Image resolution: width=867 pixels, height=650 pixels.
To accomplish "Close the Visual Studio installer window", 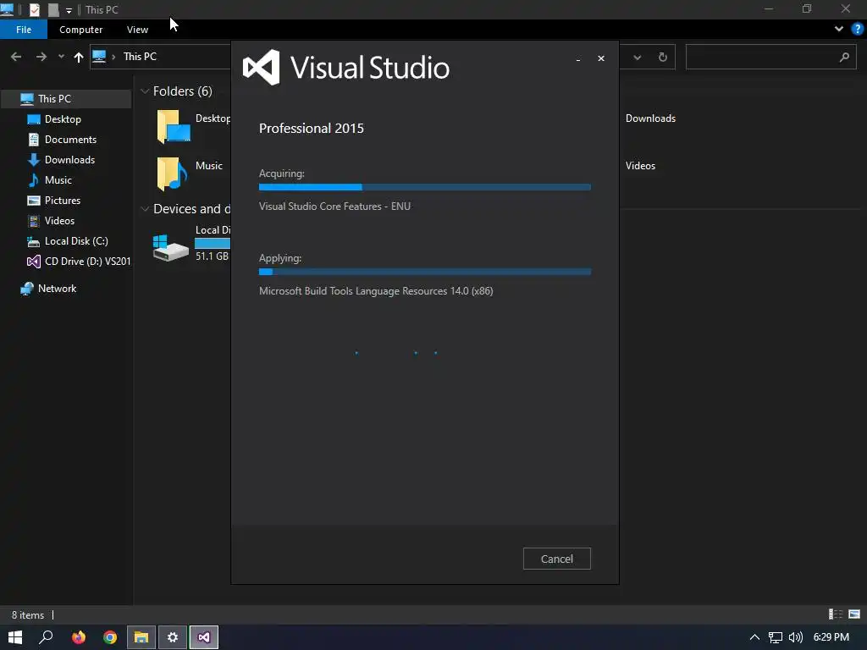I will [x=601, y=58].
